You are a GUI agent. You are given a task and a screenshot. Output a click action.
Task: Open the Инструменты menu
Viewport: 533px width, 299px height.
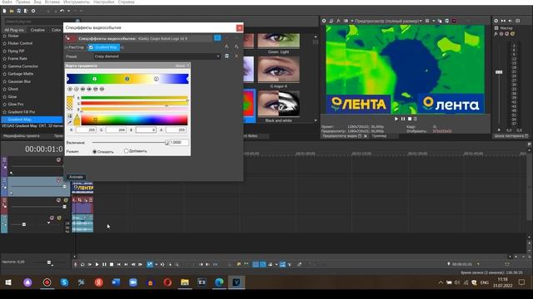point(77,2)
